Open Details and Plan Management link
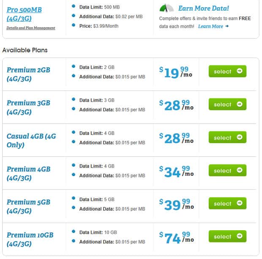262x259 pixels. coord(31,28)
